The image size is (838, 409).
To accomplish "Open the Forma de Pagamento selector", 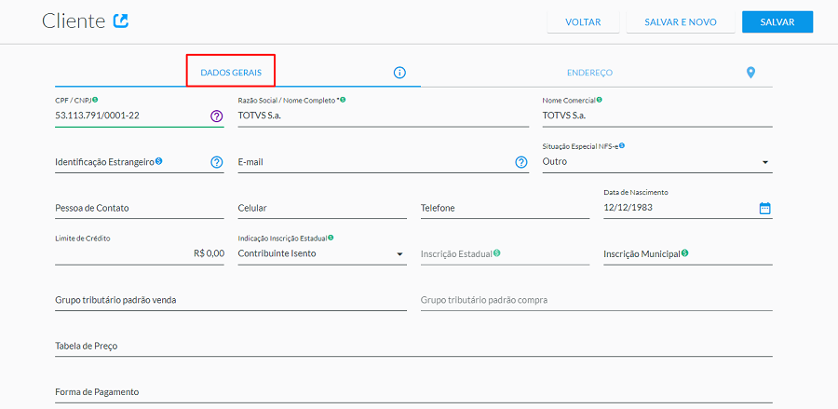I will point(413,392).
